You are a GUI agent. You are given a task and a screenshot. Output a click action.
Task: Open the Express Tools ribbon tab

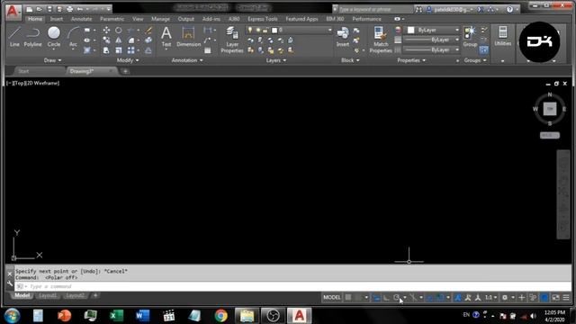(262, 19)
